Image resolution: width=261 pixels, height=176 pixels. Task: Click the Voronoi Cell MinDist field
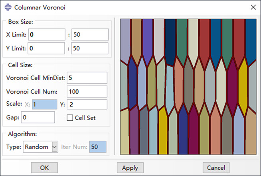tap(87, 77)
